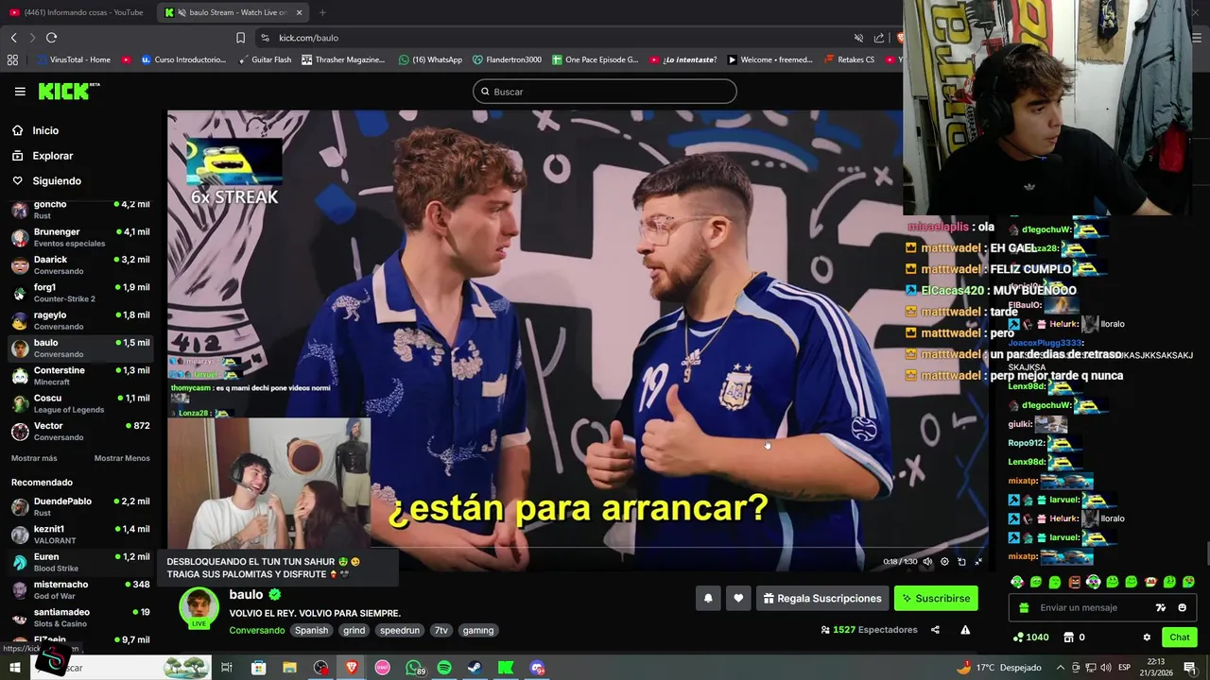
Task: Open Coscu's channel in followed list
Action: (80, 403)
